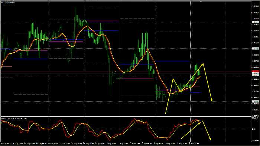This screenshot has height=146, width=260.
Task: Select the zero level label on the MARSI scale
Action: (254, 129)
